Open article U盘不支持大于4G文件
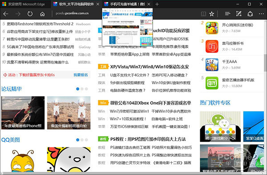The width and height of the screenshot is (267, 175). (x=130, y=75)
